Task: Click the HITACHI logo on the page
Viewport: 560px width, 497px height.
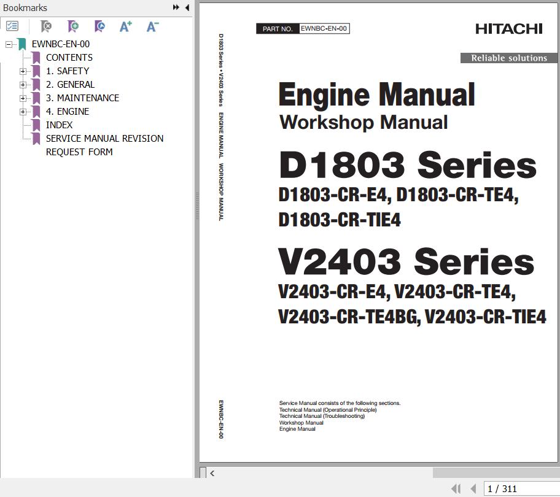Action: click(508, 29)
